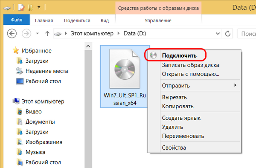
Task: Choose Удалить from the context menu
Action: [195, 127]
